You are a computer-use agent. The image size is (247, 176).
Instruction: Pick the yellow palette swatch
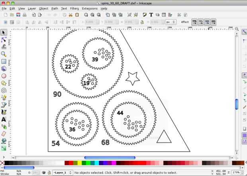point(80,163)
